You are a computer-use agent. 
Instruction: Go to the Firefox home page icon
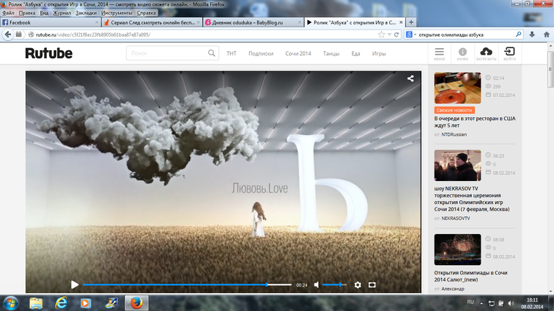547,34
